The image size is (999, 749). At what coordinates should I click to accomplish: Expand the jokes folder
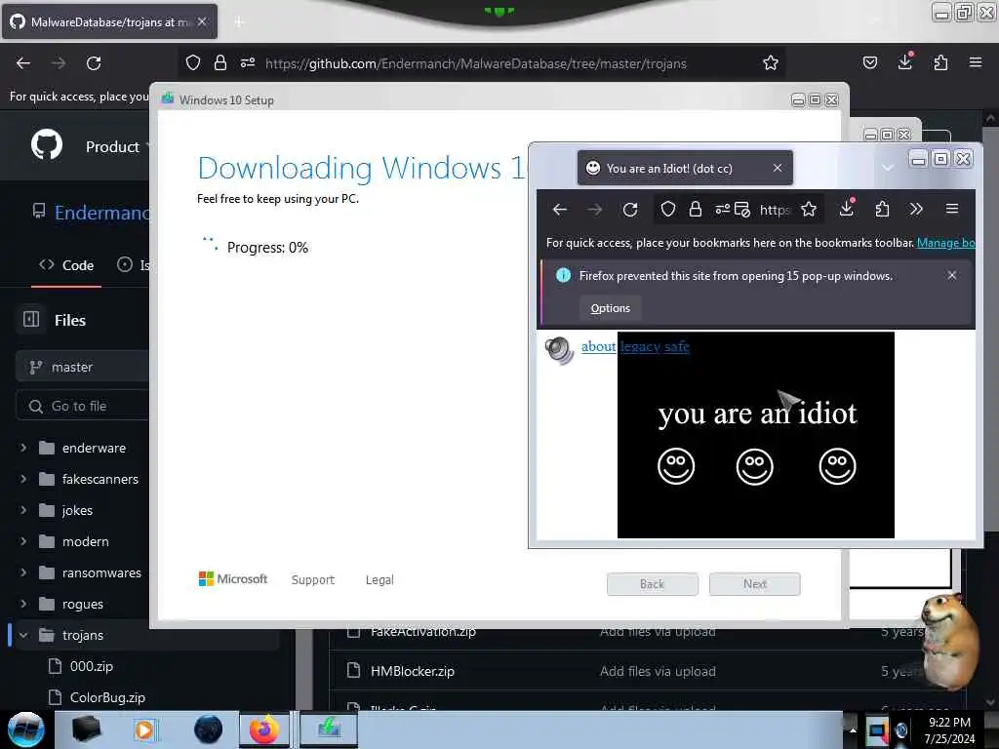[x=23, y=510]
